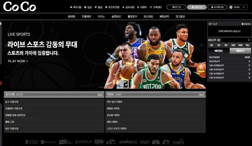Open 포인트전환 point conversion icon

[x=106, y=7]
